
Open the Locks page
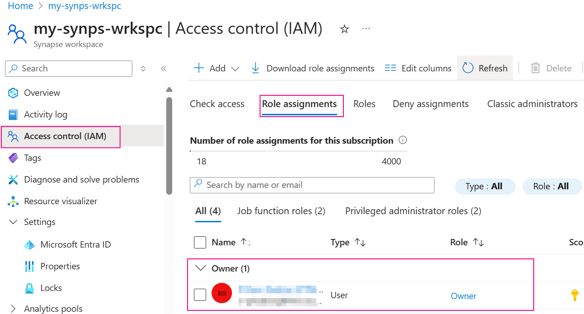tap(51, 288)
